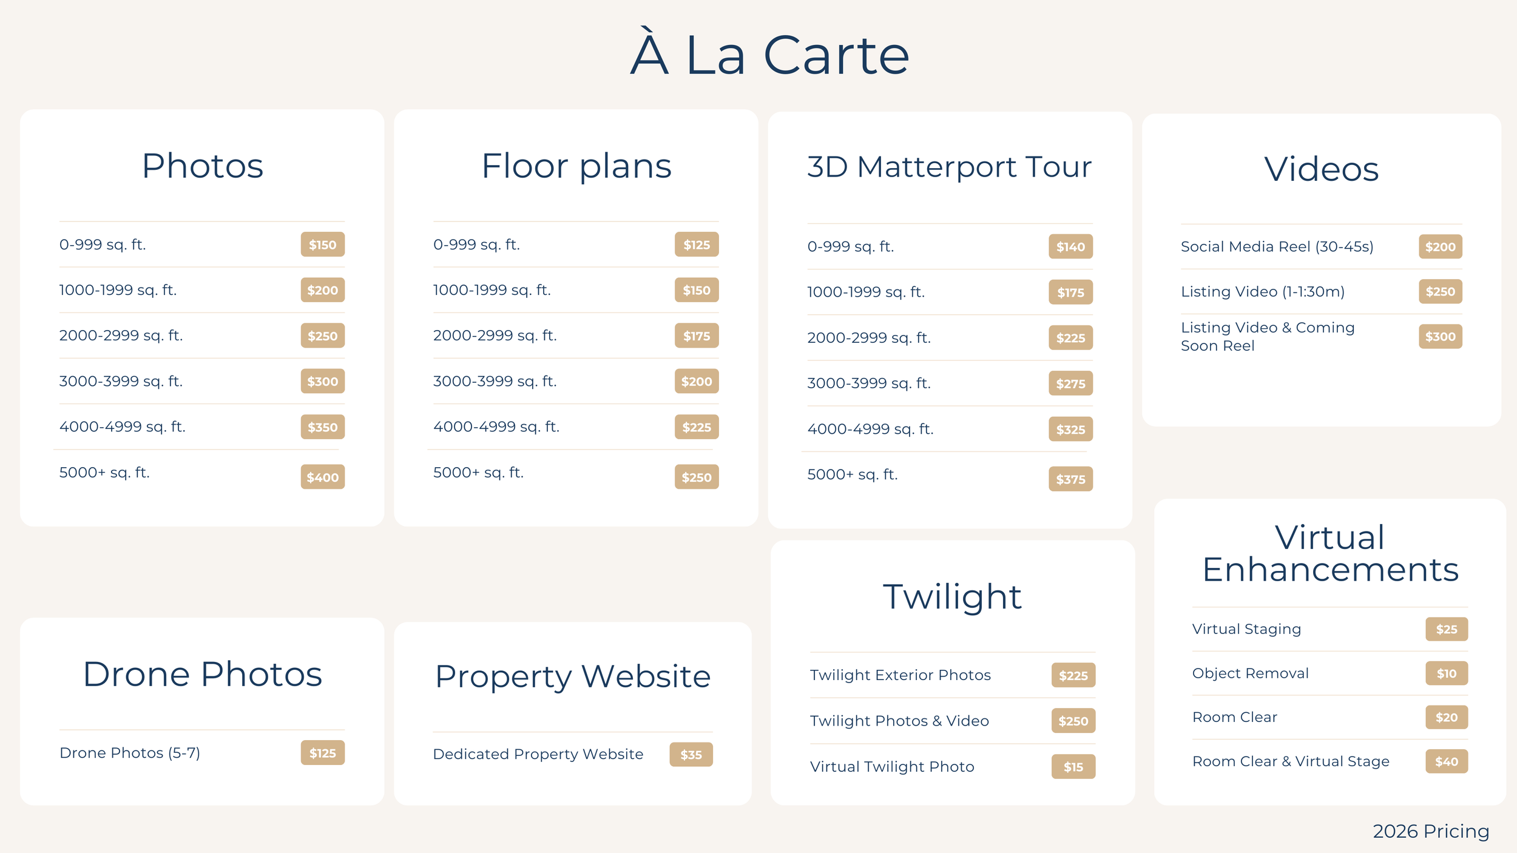Click the 2026 Pricing footer text

pos(1430,831)
